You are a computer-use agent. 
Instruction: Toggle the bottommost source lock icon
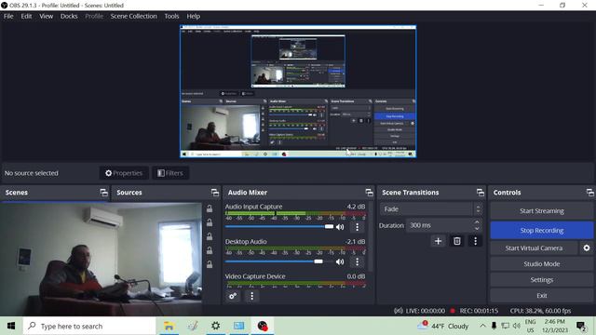210,264
